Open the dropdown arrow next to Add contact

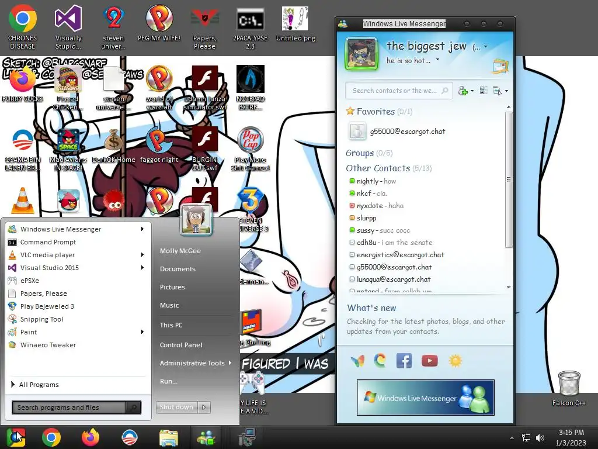(472, 91)
